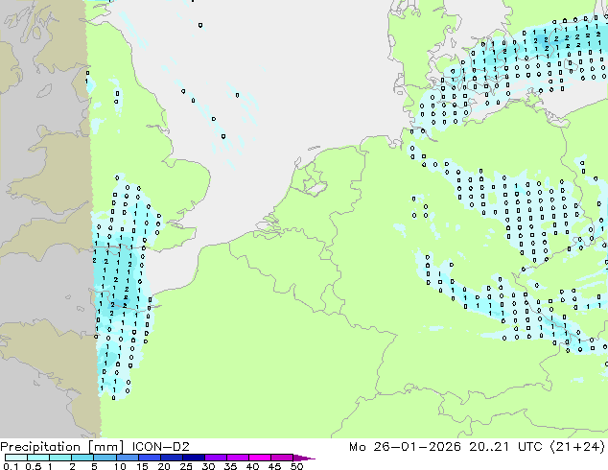Click the 1–2 mm legend swatch
This screenshot has height=470, width=608.
tap(60, 458)
